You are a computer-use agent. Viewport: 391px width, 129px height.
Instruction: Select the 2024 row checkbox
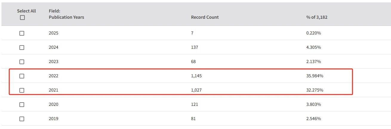22,48
